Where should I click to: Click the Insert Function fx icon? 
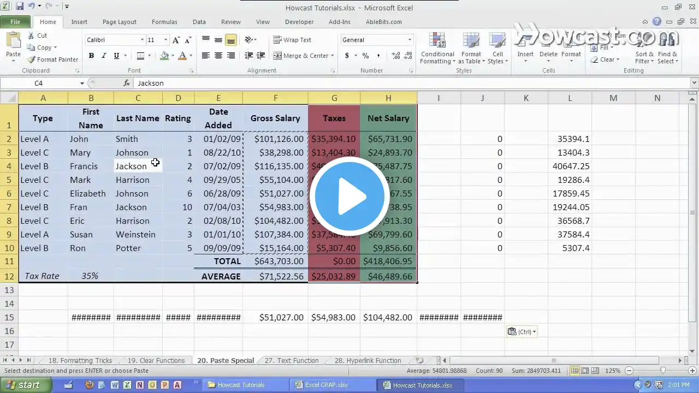coord(127,83)
